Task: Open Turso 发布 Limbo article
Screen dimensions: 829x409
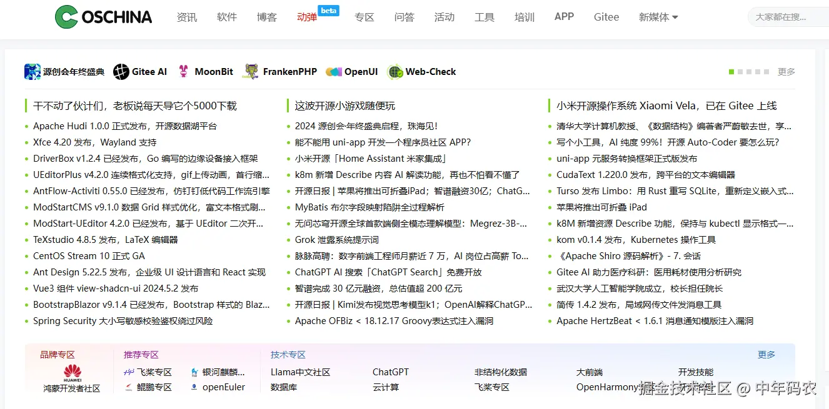Action: click(676, 191)
